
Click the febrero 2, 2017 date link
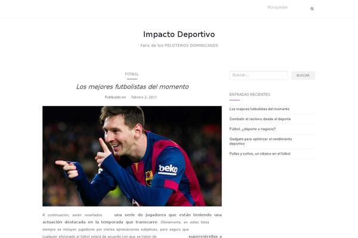pos(144,97)
